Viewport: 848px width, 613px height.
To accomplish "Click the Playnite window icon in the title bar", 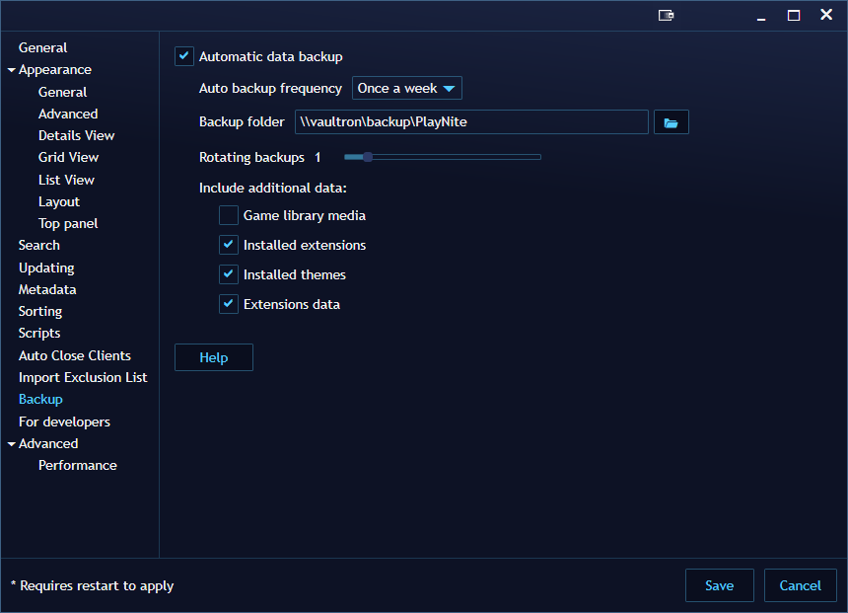I will click(x=666, y=15).
